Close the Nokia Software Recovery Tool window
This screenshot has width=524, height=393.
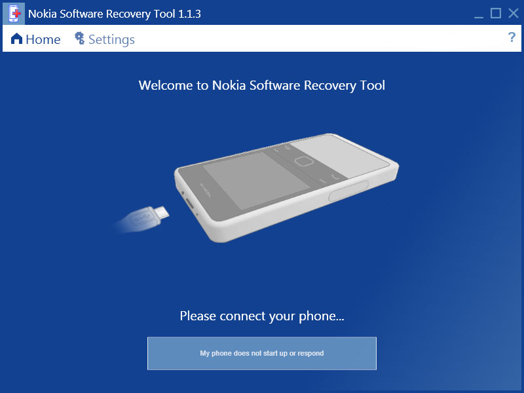514,13
